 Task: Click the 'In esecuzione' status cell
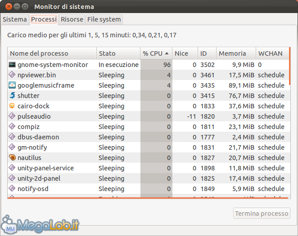[x=118, y=65]
